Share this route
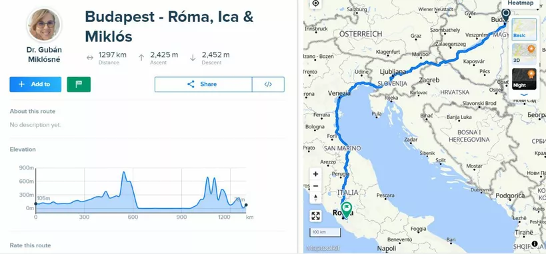 [x=203, y=84]
